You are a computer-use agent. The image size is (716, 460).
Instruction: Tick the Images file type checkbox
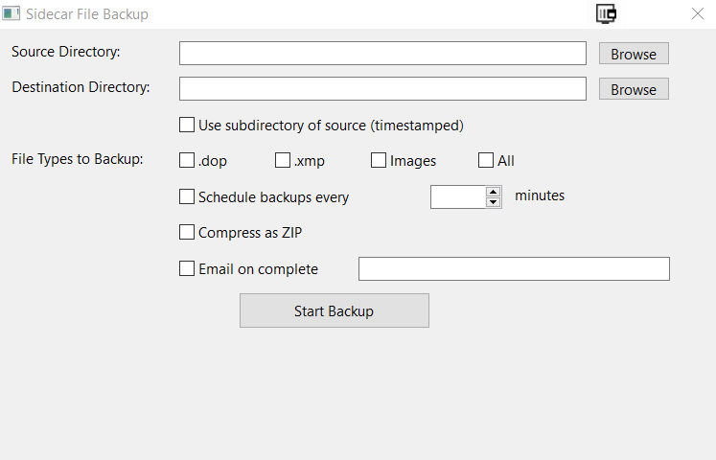[x=379, y=160]
